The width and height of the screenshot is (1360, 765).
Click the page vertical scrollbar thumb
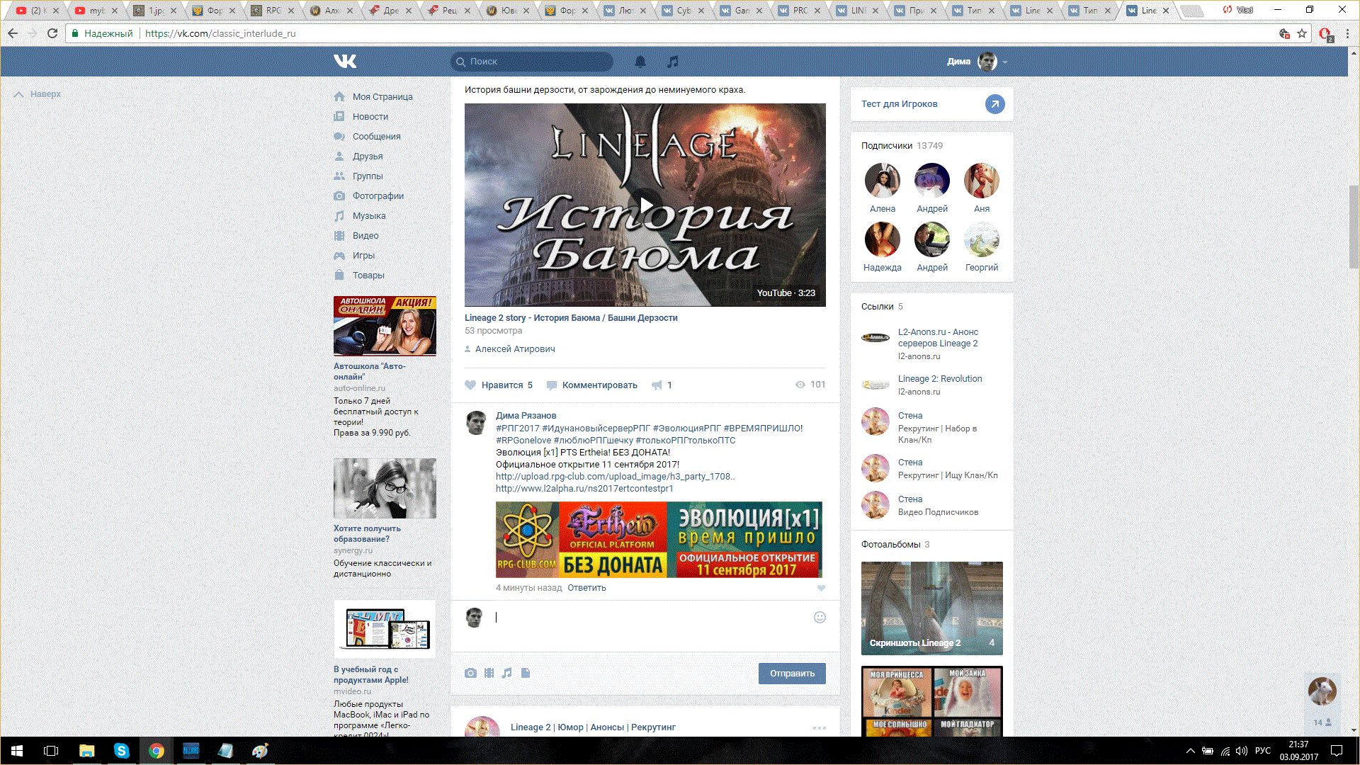(1354, 227)
